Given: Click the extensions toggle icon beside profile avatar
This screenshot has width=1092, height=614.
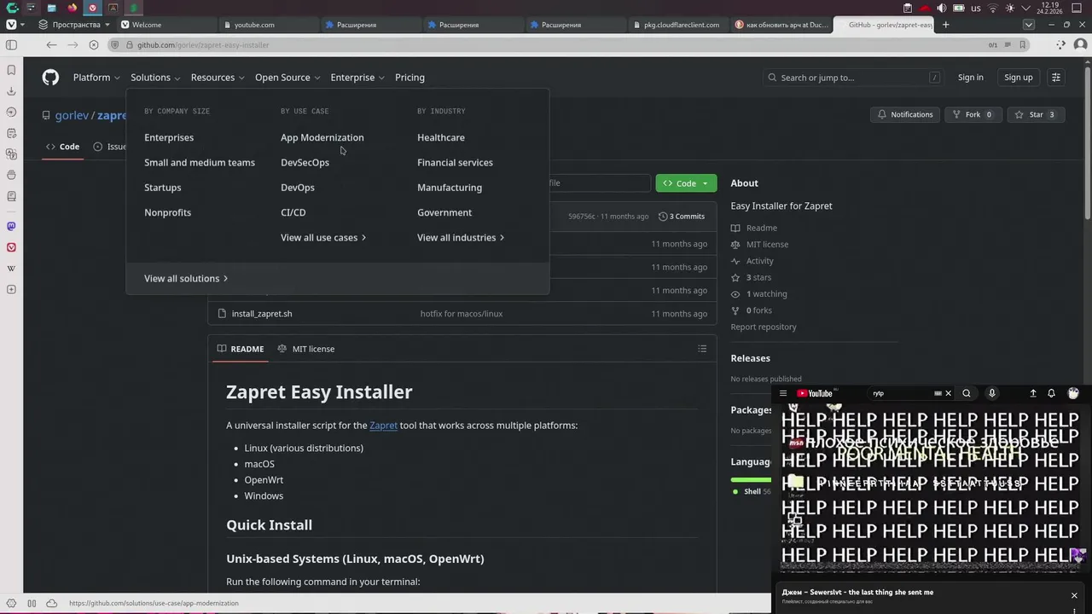Looking at the screenshot, I should [x=1060, y=45].
